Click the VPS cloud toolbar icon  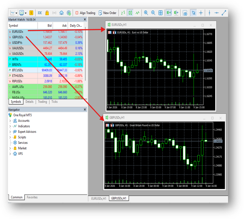pos(62,13)
